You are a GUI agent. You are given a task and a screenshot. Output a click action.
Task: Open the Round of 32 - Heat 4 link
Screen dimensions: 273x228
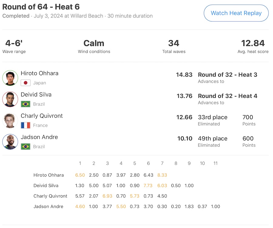click(227, 96)
